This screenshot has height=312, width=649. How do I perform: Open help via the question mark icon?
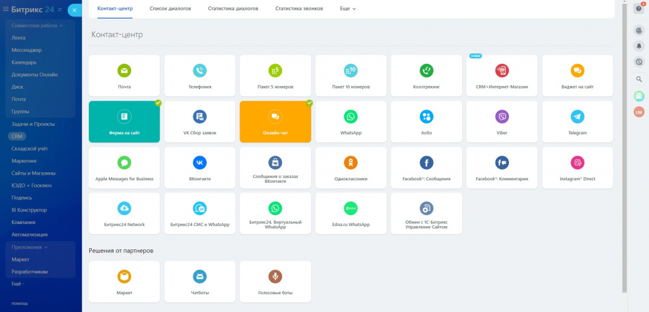click(639, 9)
